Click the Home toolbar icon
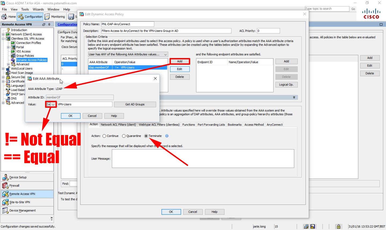386x230 pixels. 4,17
